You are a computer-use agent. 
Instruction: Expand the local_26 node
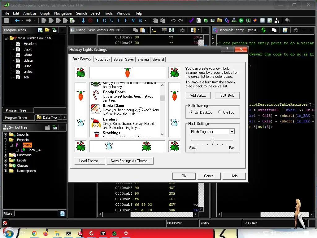17,150
